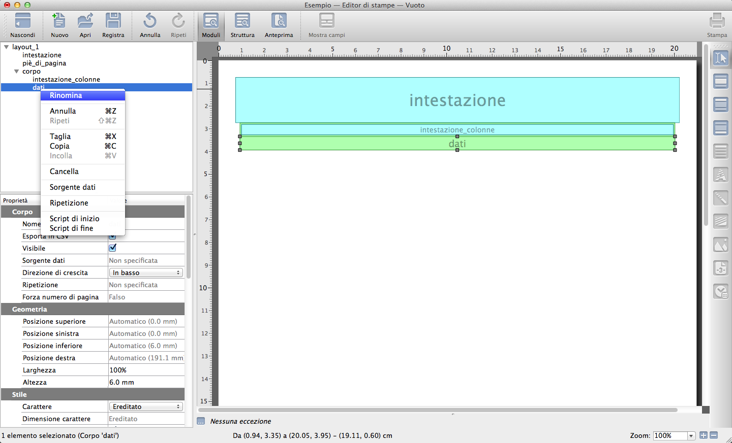Choose Rinomina from the context menu
This screenshot has width=732, height=443.
coord(66,95)
